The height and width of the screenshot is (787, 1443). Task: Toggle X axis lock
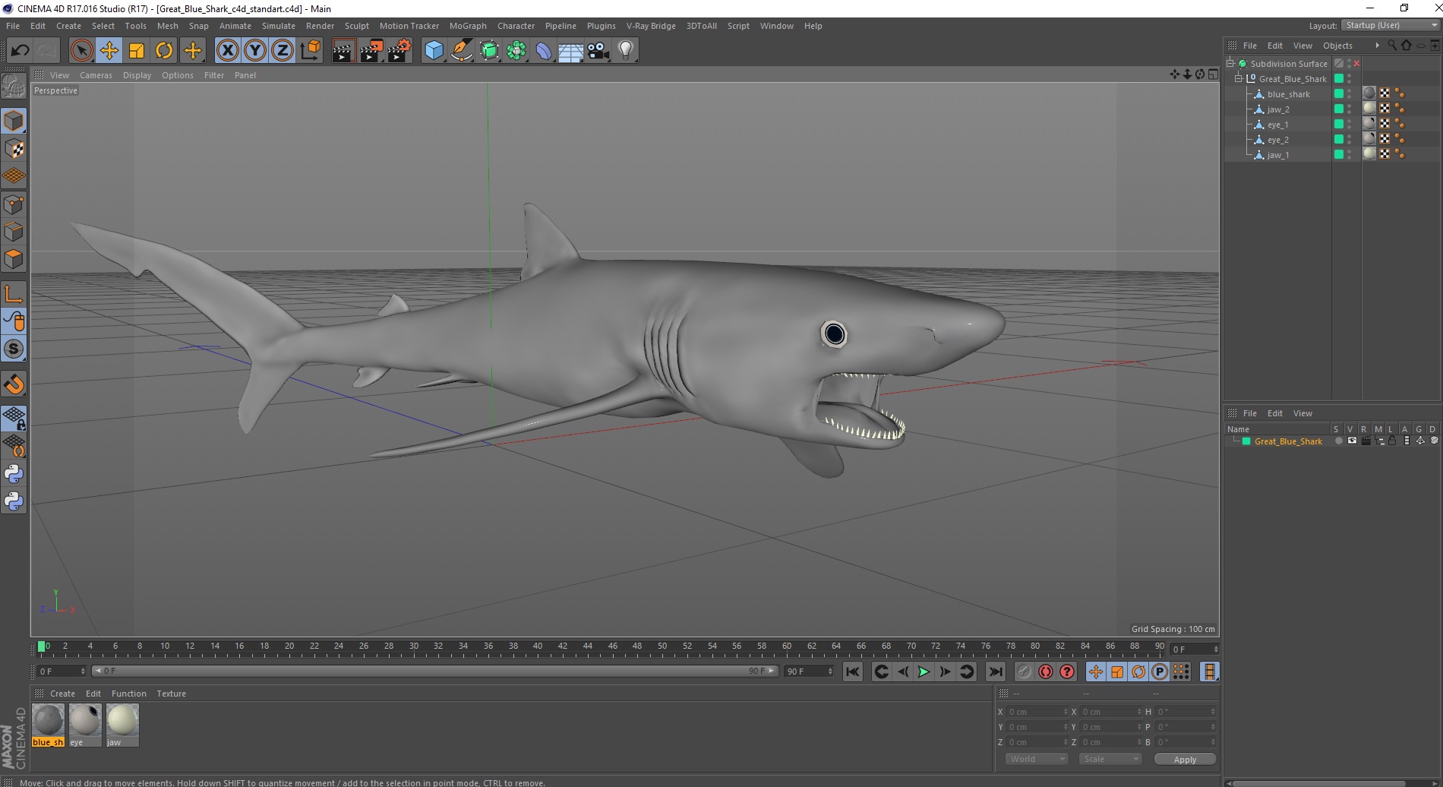point(227,51)
